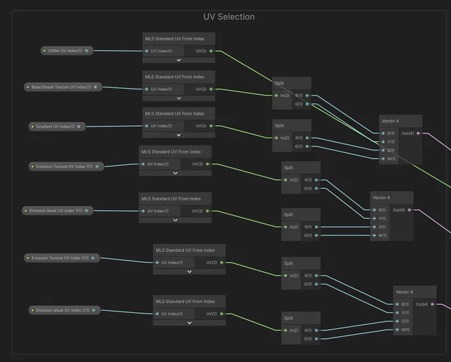
Task: Click G(1) port of Split fed by Base/Shade UV
Action: 307,104
